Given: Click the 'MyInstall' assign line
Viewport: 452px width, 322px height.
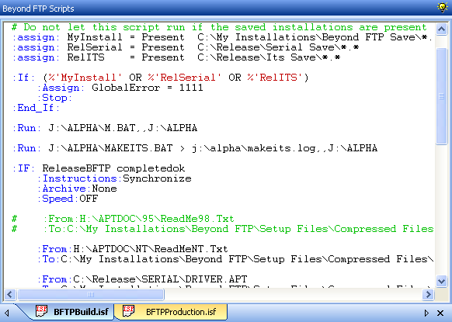Looking at the screenshot, I should click(x=222, y=37).
